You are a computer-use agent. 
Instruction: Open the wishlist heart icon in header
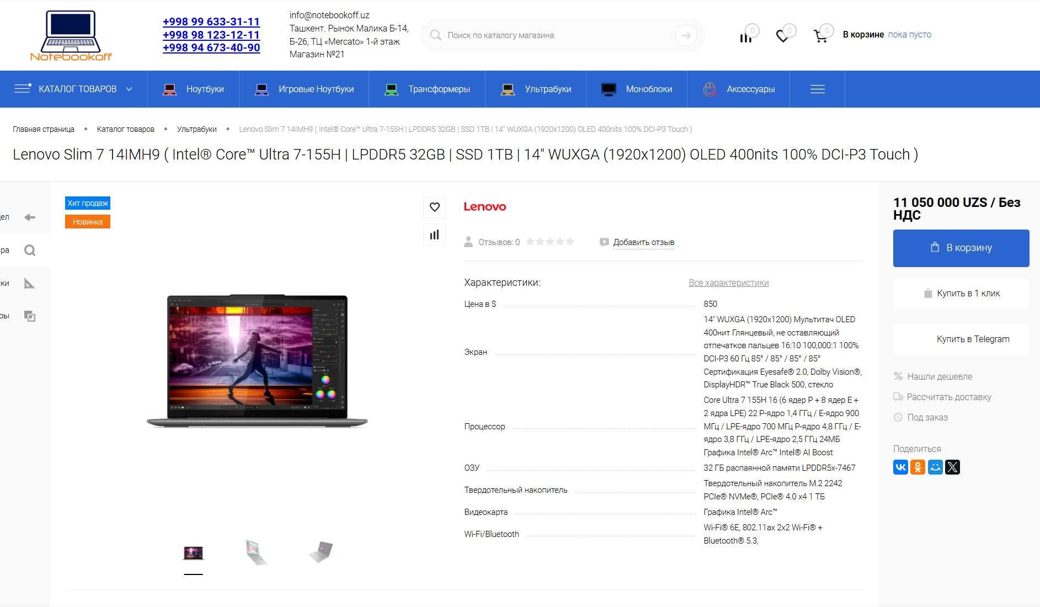point(782,36)
